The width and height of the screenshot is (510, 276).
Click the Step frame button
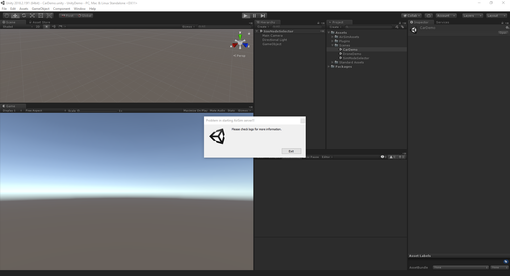click(263, 16)
